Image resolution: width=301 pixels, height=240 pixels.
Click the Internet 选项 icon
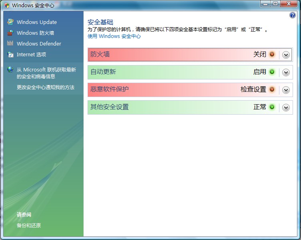coord(10,54)
